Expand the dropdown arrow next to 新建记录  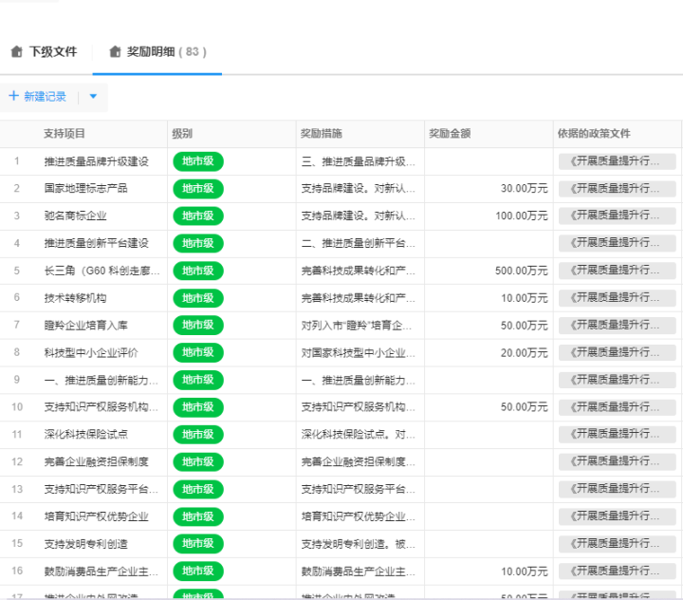[93, 97]
